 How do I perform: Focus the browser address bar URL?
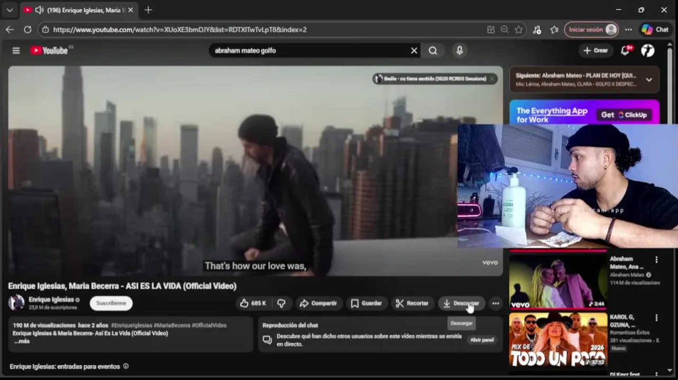click(x=180, y=30)
